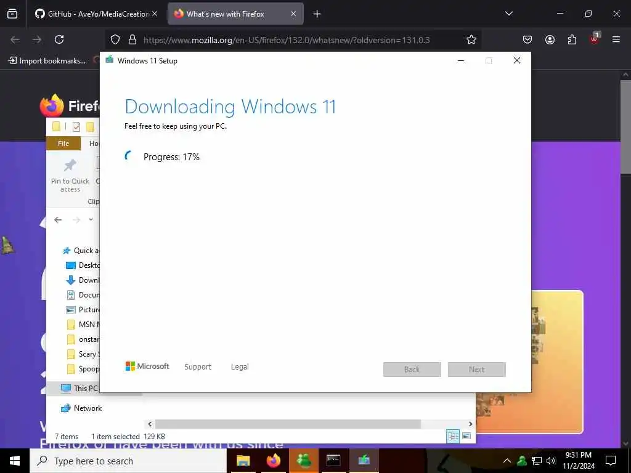Bookmark this page with the star
The height and width of the screenshot is (473, 631).
coord(471,39)
